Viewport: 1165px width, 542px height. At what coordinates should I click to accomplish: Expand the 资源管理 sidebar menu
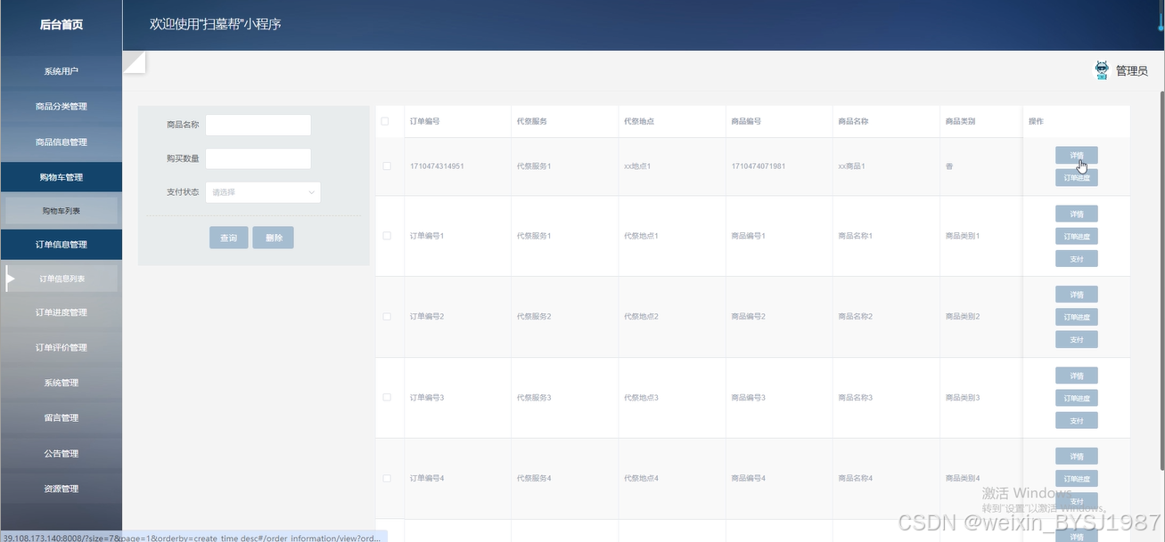pyautogui.click(x=62, y=489)
